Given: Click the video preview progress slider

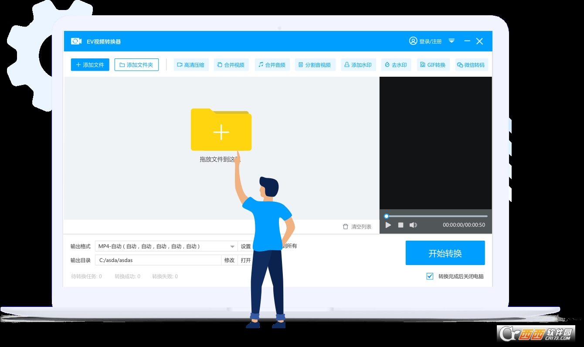Looking at the screenshot, I should [x=437, y=216].
